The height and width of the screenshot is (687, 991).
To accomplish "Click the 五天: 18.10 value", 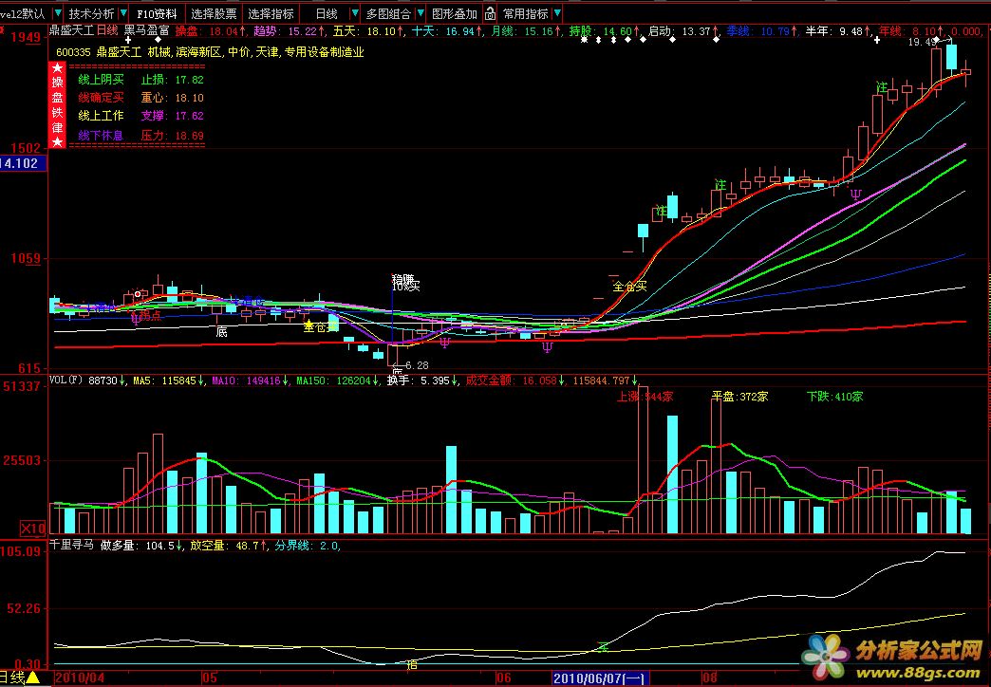I will [x=368, y=30].
